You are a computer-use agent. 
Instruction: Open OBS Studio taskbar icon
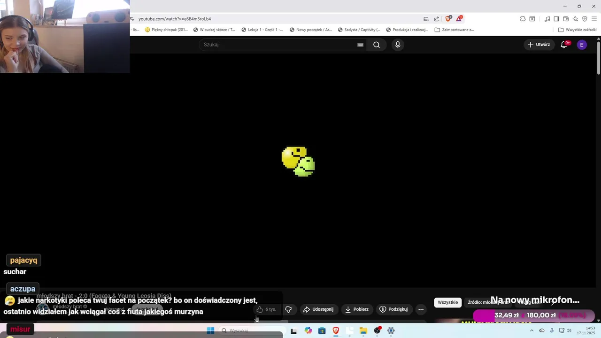[377, 330]
